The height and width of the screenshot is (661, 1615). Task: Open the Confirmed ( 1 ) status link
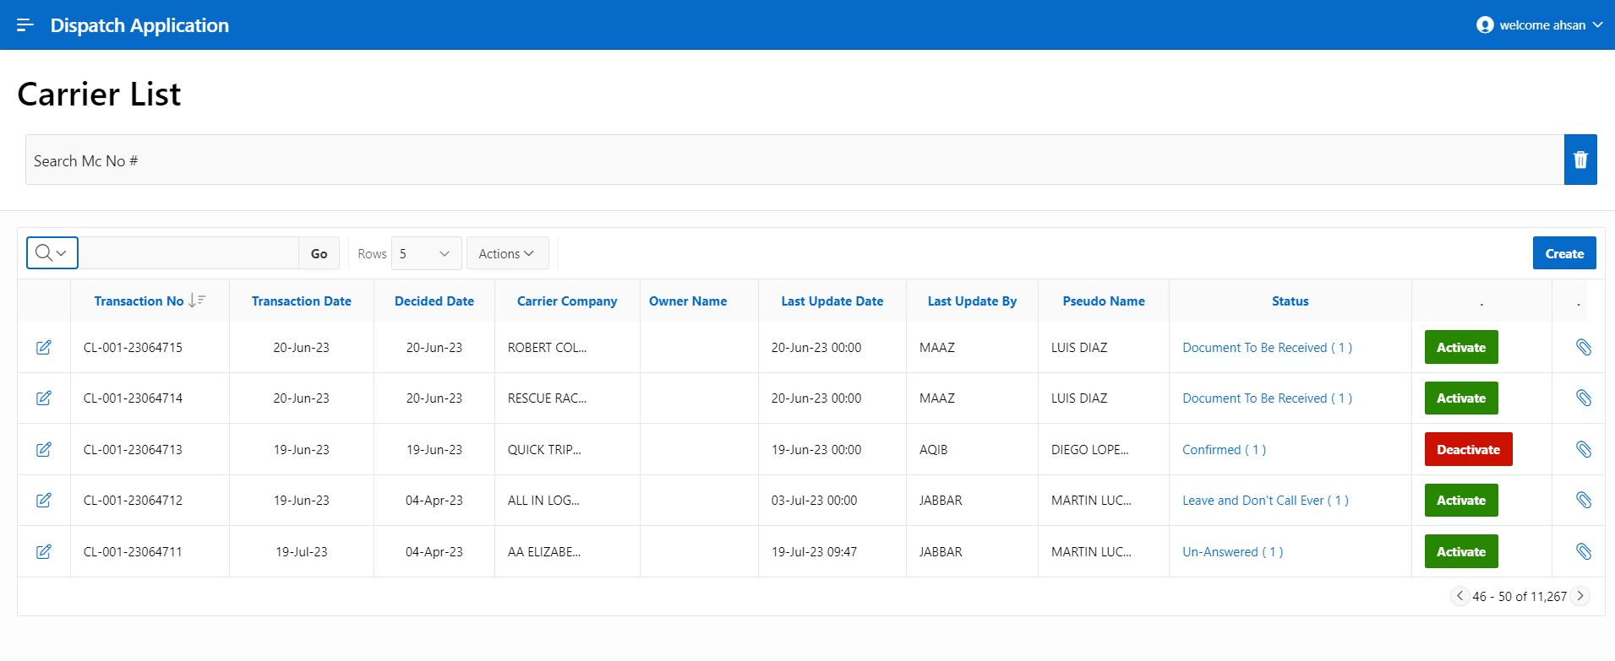[1224, 449]
